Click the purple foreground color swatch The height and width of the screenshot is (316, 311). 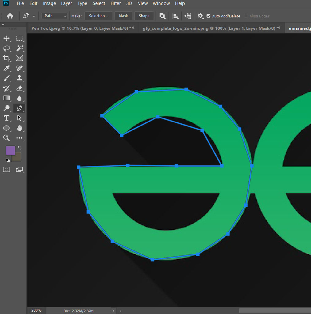point(10,151)
